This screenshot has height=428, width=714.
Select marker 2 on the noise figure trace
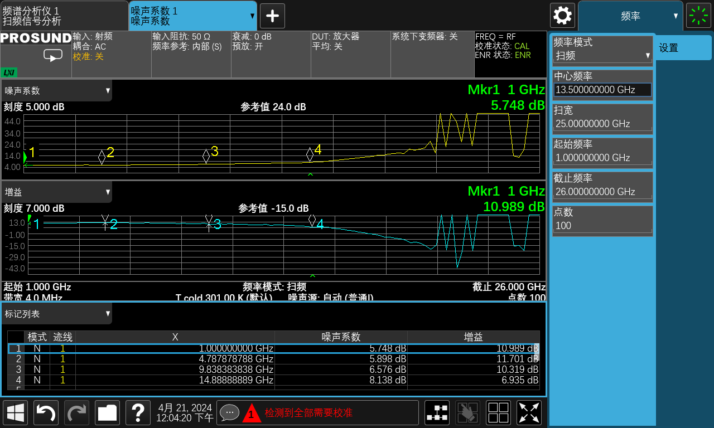(x=102, y=157)
